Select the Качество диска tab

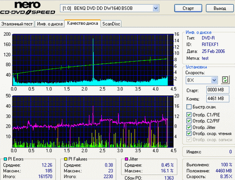click(x=82, y=23)
